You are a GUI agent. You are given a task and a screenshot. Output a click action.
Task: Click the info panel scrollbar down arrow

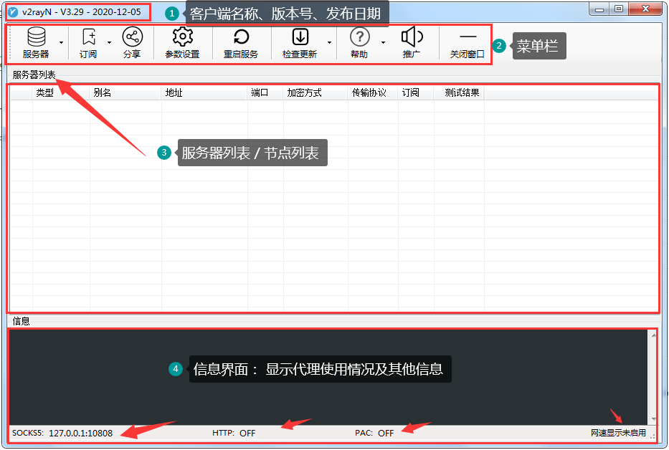point(653,419)
